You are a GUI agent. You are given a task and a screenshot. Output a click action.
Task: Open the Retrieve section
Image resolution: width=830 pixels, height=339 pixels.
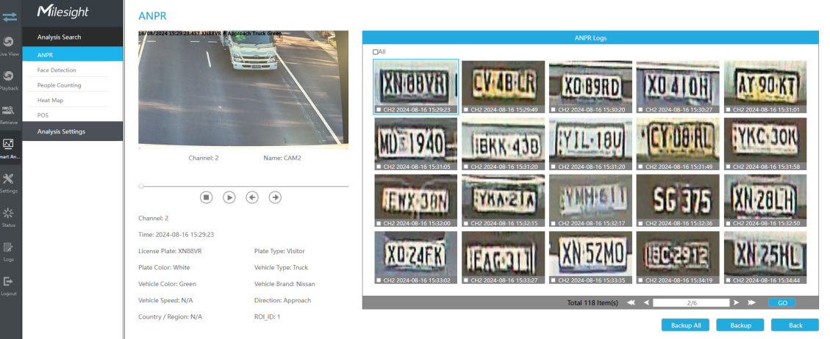[x=10, y=114]
